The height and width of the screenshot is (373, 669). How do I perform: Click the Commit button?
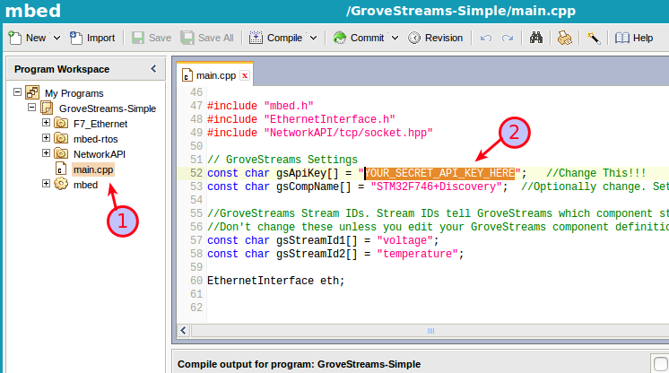click(359, 38)
